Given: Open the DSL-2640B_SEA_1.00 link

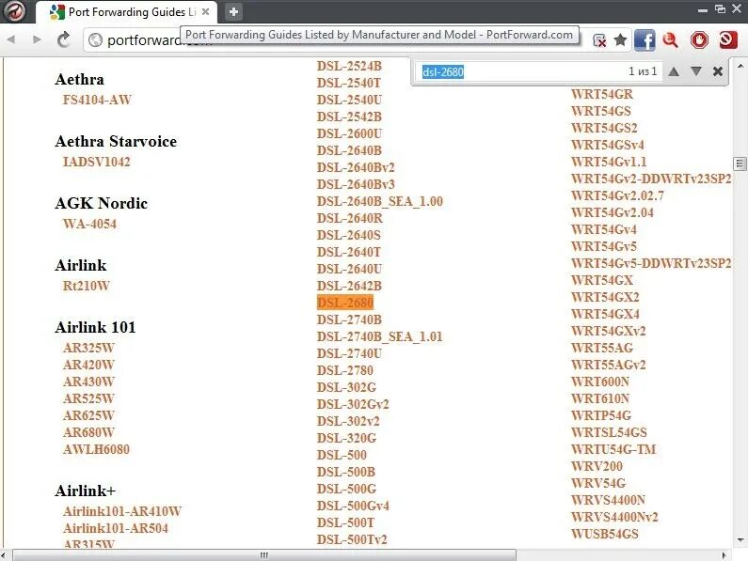Looking at the screenshot, I should 380,201.
